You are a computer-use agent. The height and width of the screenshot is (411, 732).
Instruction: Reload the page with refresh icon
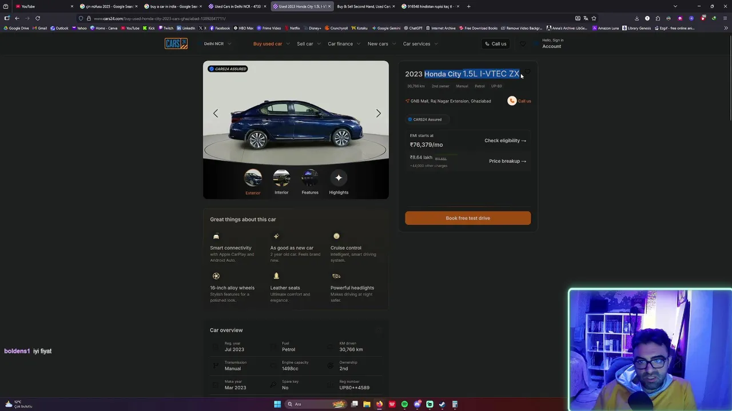pyautogui.click(x=38, y=18)
